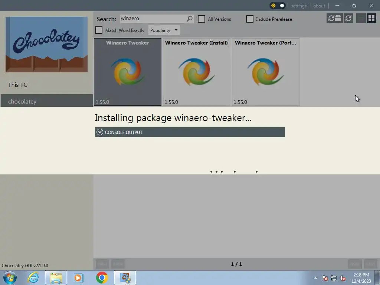The width and height of the screenshot is (380, 285).
Task: Click Chocolatey GUI v2.1.0.0 version text
Action: [x=25, y=266]
